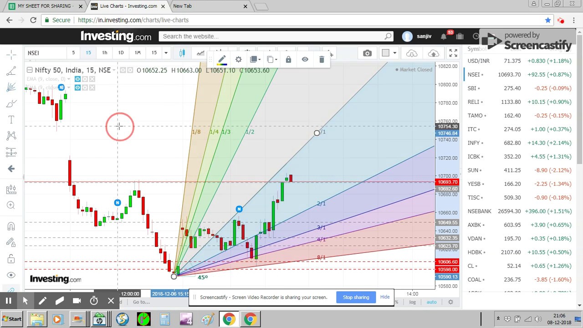Delete the selected drawing with trash icon
The width and height of the screenshot is (583, 328).
click(322, 60)
